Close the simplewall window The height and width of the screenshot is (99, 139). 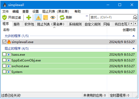(x=132, y=5)
